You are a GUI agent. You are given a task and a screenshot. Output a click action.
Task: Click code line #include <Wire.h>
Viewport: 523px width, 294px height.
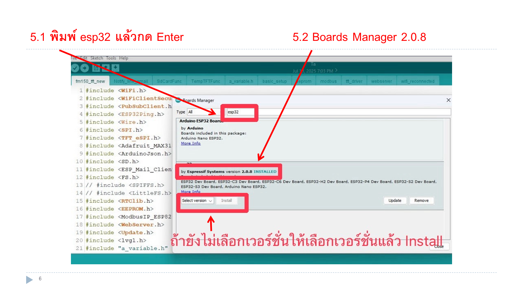(116, 122)
